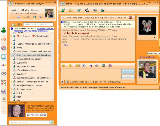The height and width of the screenshot is (126, 160).
Task: Open contact list sort options icon
Action: [19, 24]
